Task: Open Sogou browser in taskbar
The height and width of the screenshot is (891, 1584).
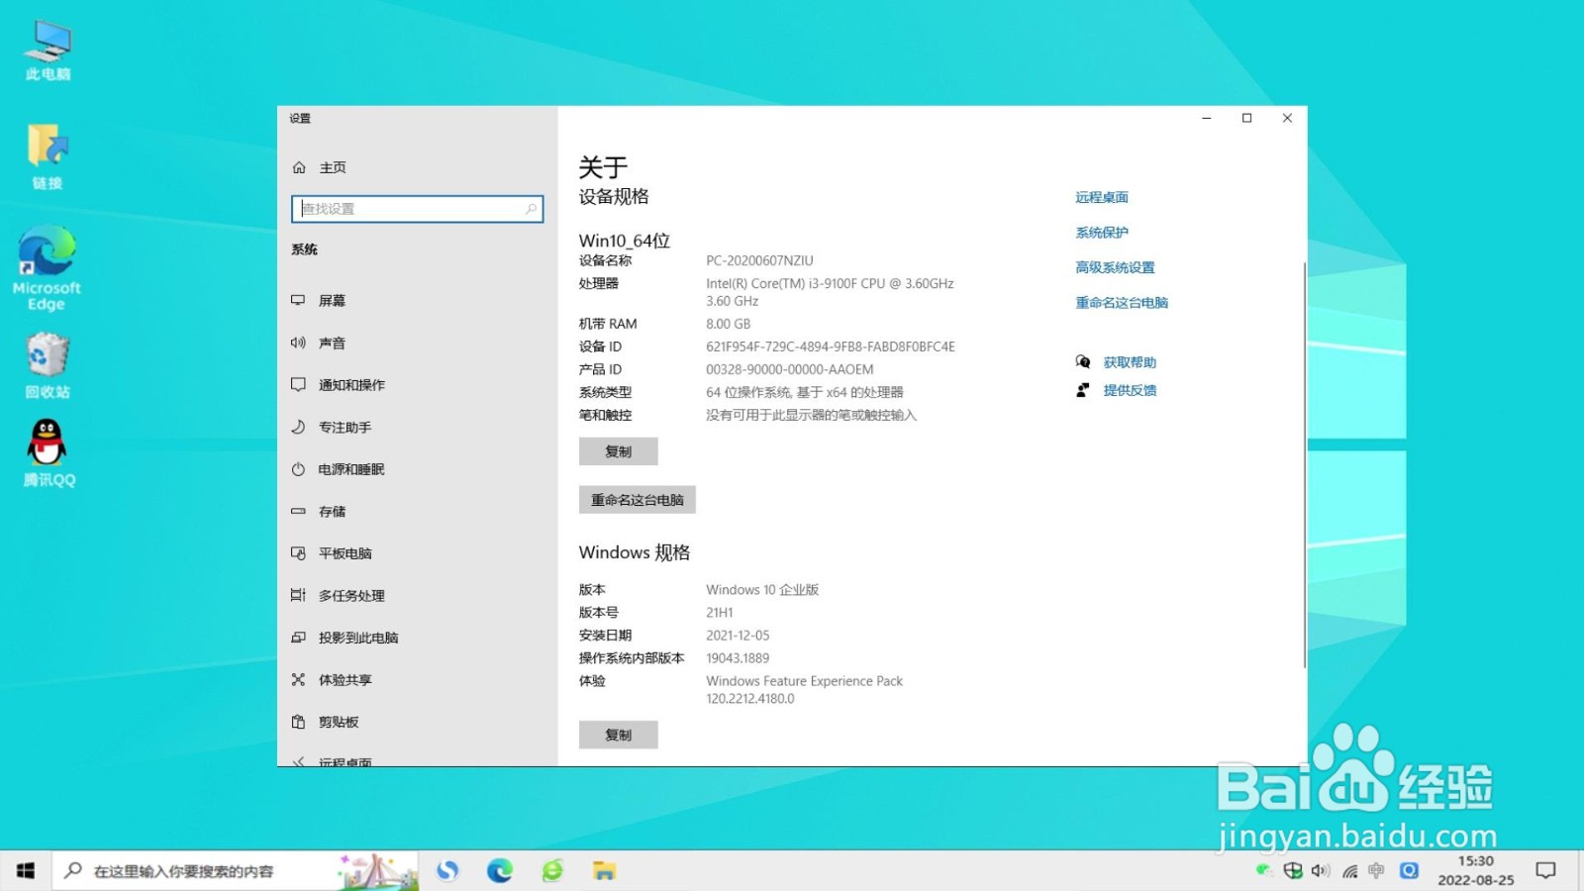Action: pos(447,871)
